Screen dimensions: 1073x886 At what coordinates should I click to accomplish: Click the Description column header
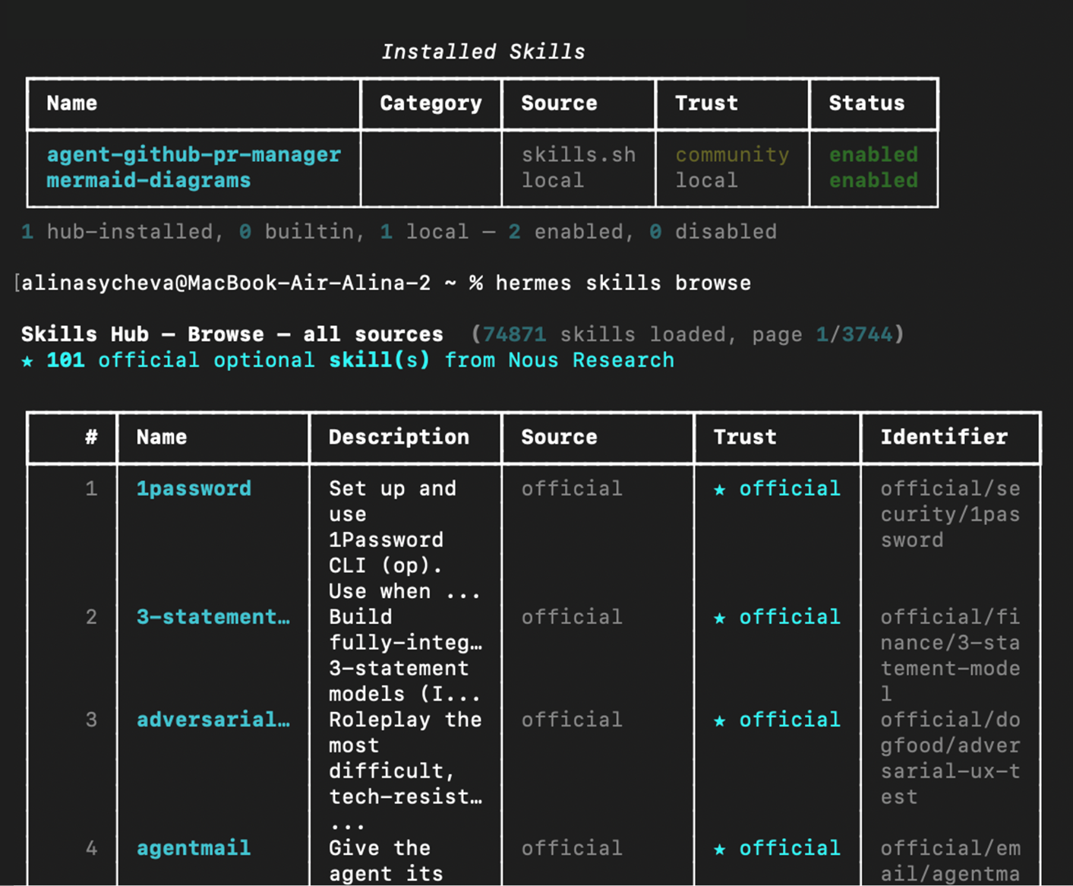point(399,436)
